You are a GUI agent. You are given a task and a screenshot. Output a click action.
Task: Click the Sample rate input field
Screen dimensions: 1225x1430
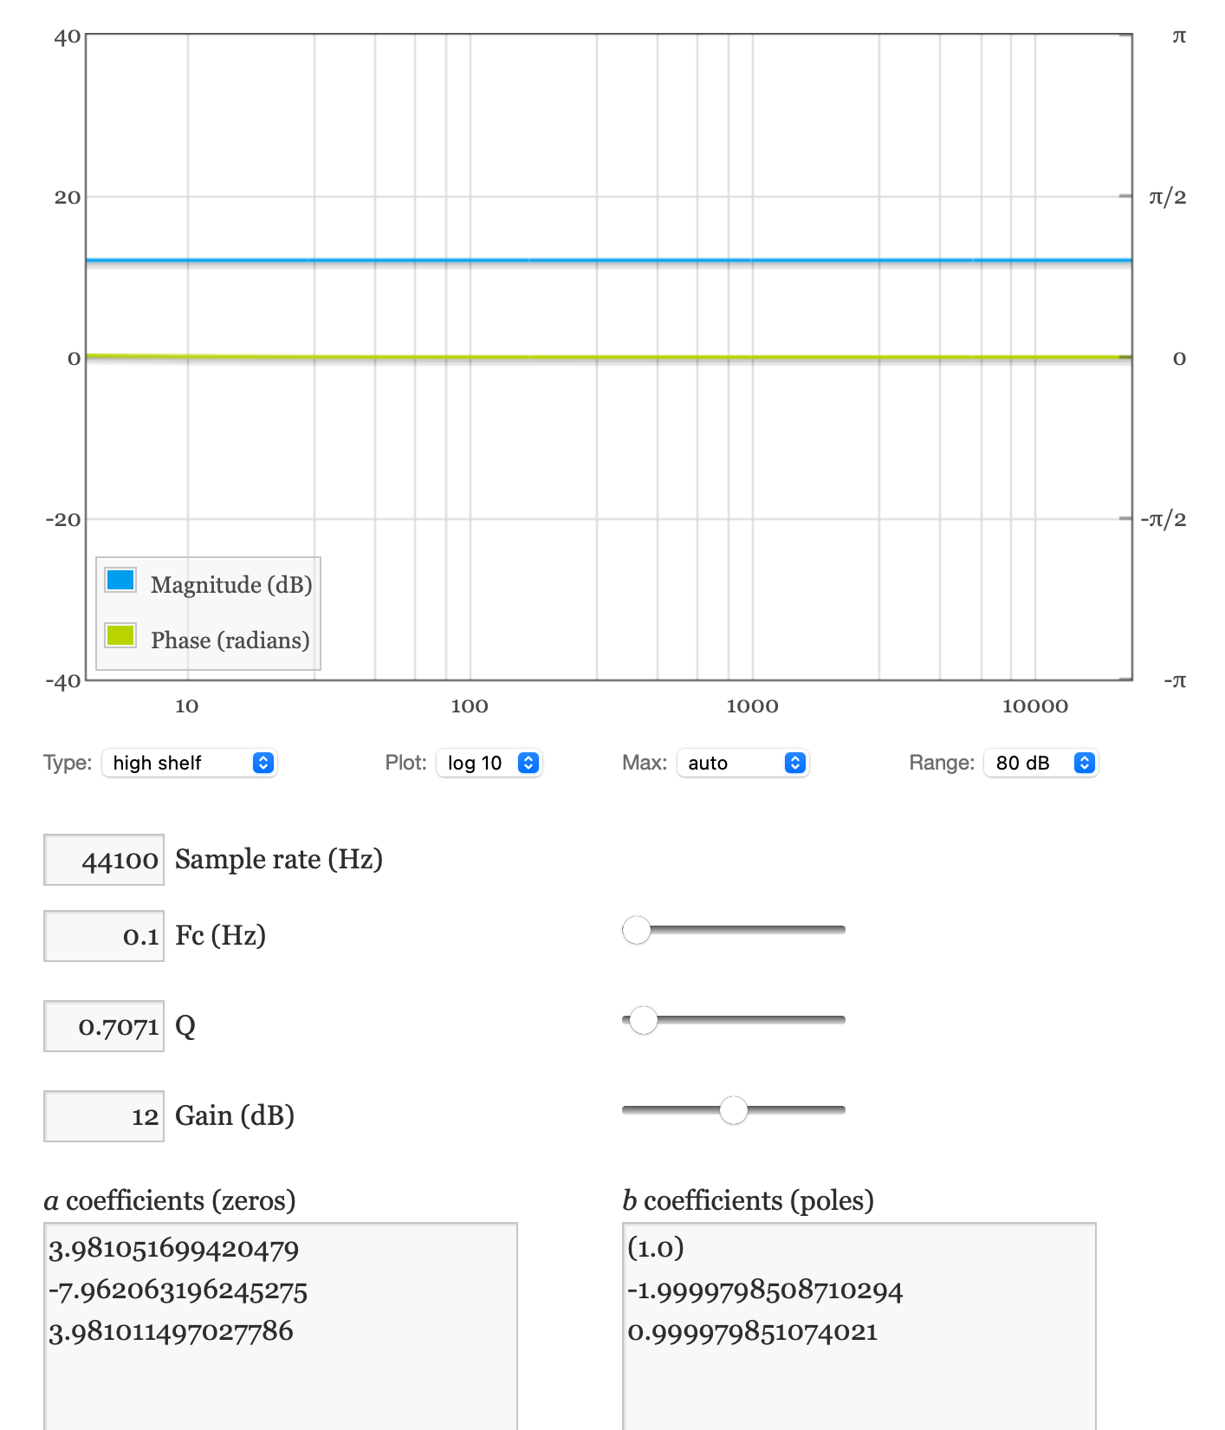coord(104,860)
